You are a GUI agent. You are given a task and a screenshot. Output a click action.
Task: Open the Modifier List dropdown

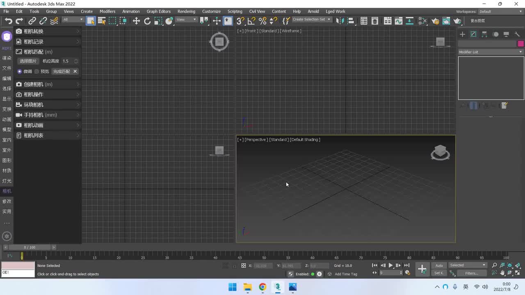coord(491,52)
